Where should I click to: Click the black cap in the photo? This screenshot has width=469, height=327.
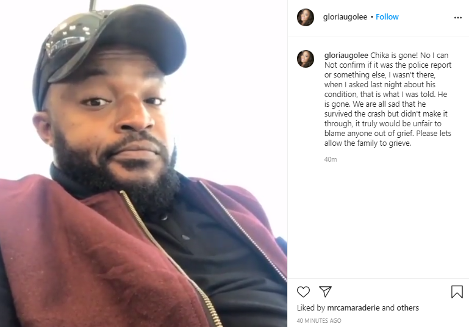110,48
